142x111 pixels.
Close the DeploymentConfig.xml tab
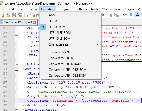pos(34,22)
